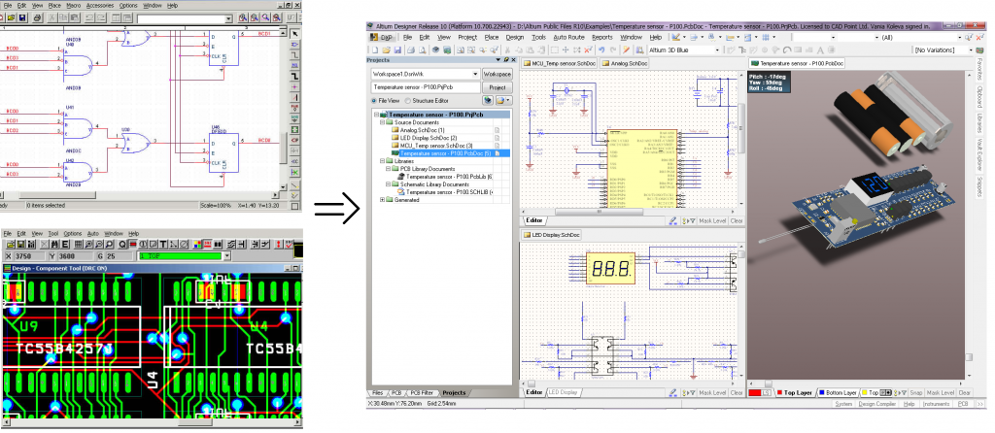Click Mask Level button under top schematic editor

(712, 220)
